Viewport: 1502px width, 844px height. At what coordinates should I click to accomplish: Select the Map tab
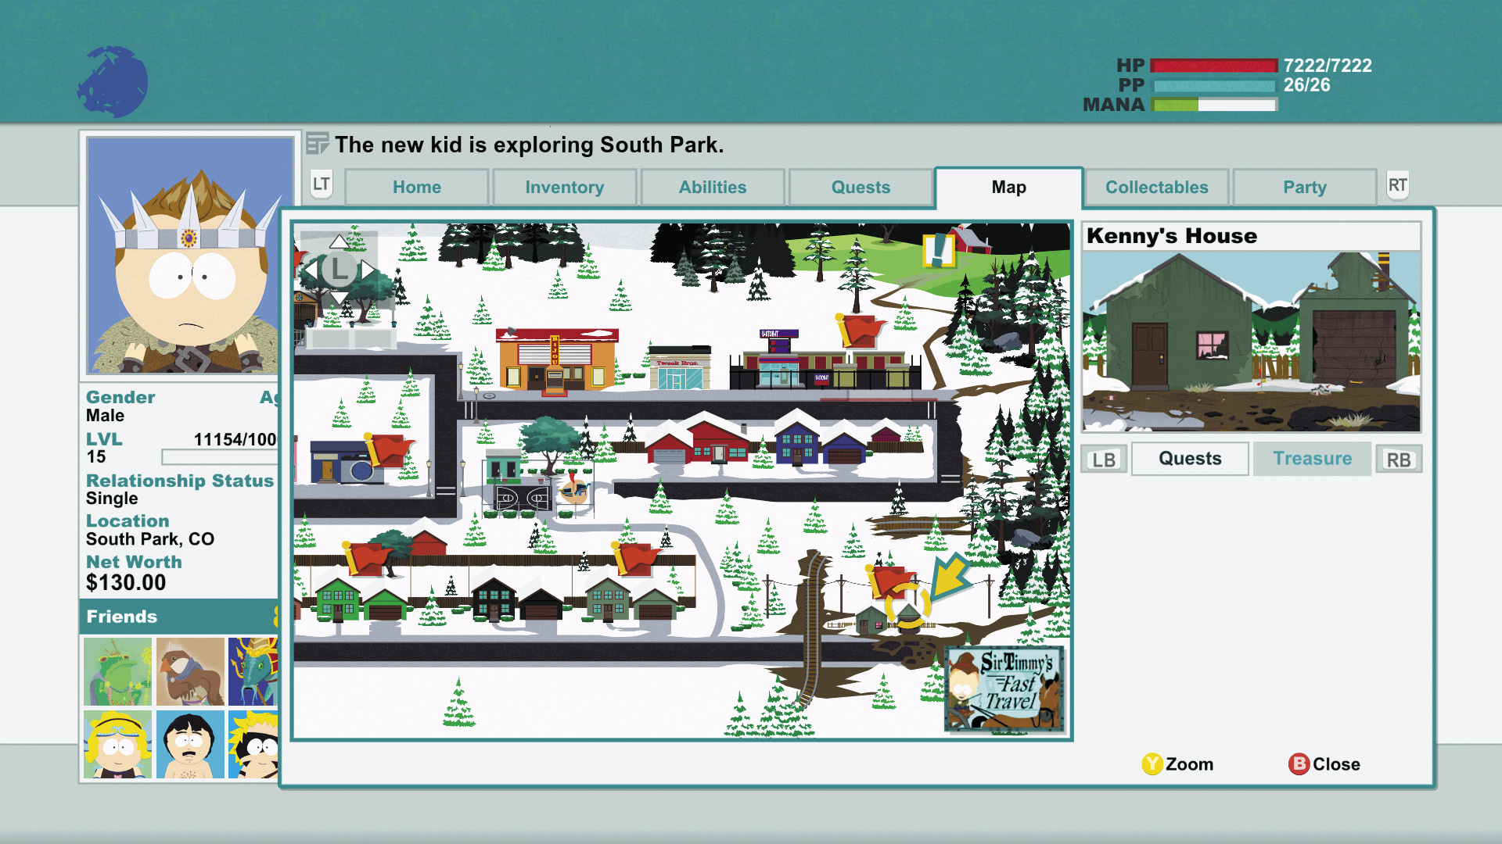1009,188
